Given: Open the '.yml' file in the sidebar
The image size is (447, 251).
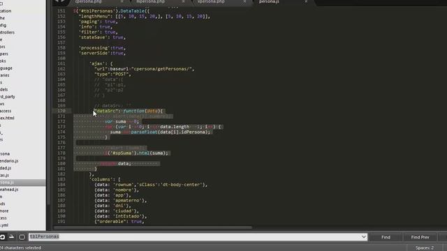Looking at the screenshot, I should [4, 225].
